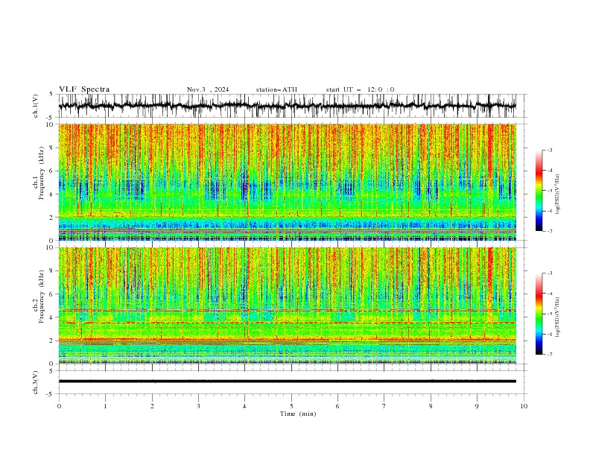Click the ch.1 colorbar log(PSD) label

pos(558,194)
